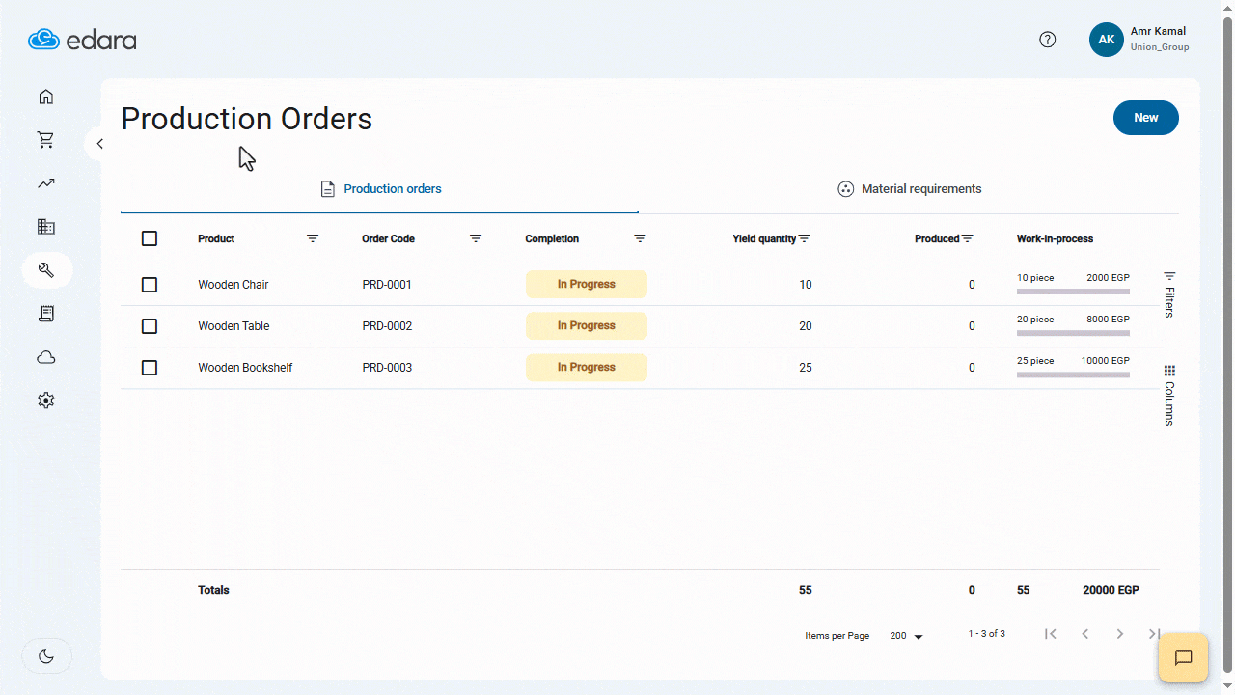Image resolution: width=1235 pixels, height=695 pixels.
Task: Select the Wooden Table row checkbox
Action: pyautogui.click(x=150, y=326)
